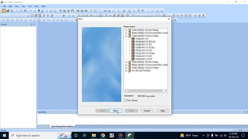
Task: Click Next in the Hmi dialog
Action: (116, 111)
